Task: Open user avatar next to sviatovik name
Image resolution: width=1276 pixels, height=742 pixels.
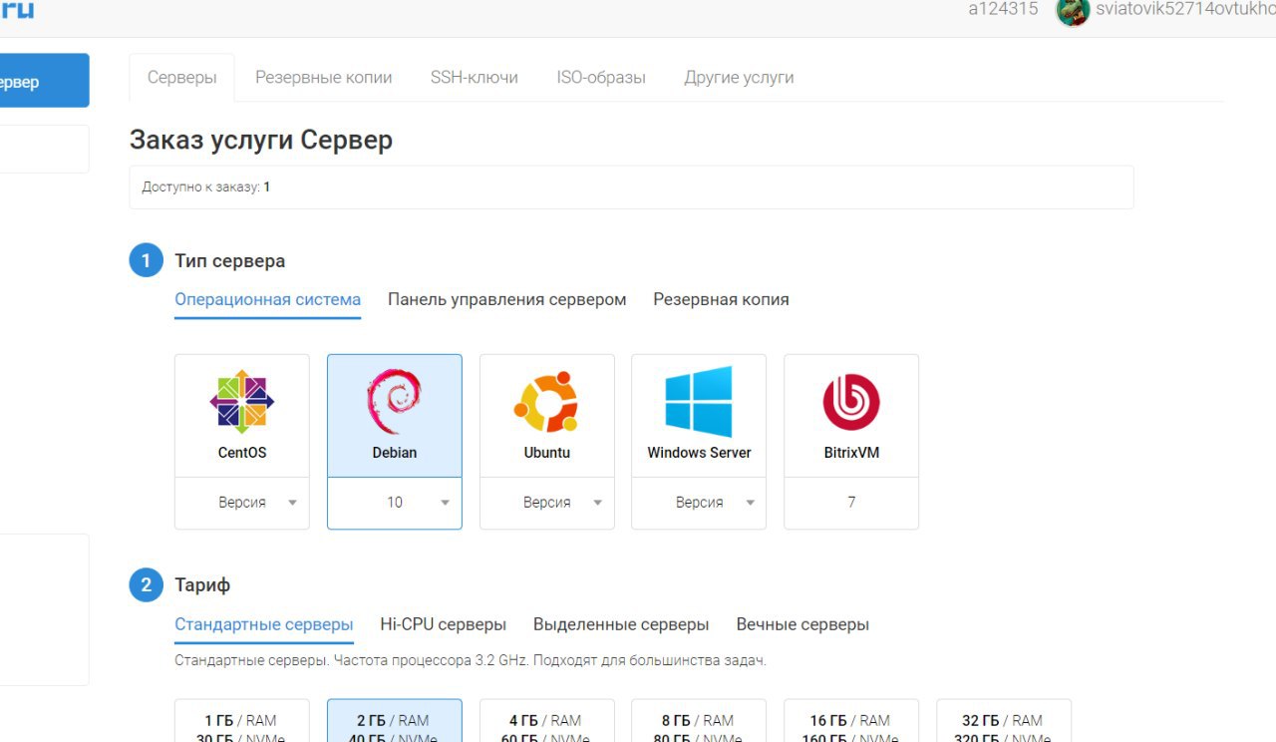Action: [x=1073, y=11]
